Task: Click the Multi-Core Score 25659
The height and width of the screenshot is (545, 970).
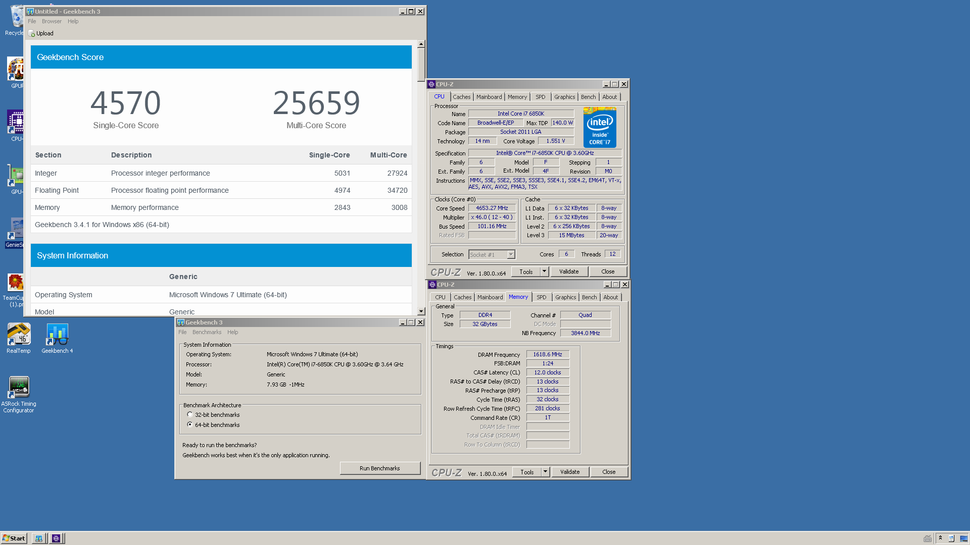Action: pos(316,103)
